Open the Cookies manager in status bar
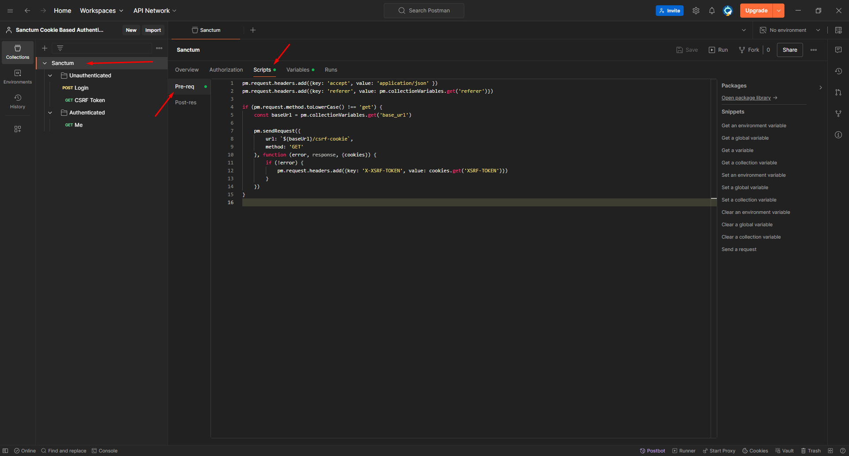 [x=755, y=451]
